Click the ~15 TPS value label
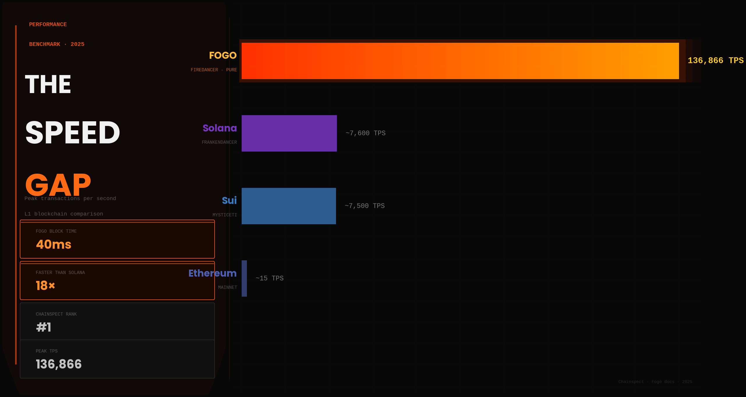This screenshot has height=397, width=746. (269, 278)
